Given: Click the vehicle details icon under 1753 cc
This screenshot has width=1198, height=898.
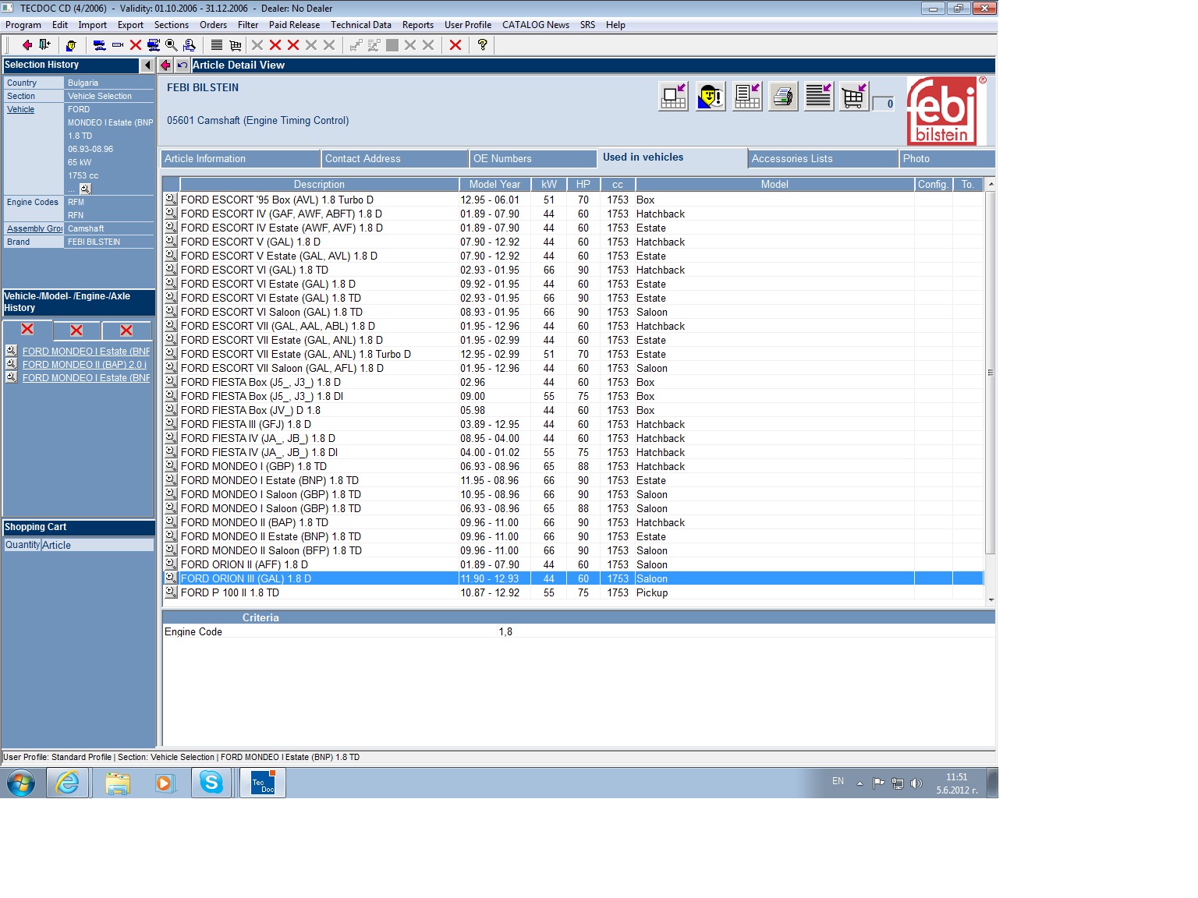Looking at the screenshot, I should [x=86, y=189].
